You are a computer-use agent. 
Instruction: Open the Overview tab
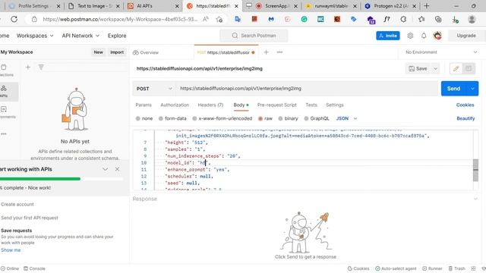[146, 52]
